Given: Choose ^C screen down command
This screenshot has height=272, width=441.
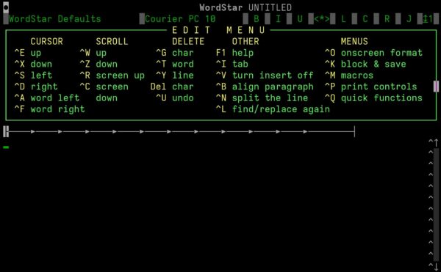Looking at the screenshot, I should pyautogui.click(x=104, y=92).
